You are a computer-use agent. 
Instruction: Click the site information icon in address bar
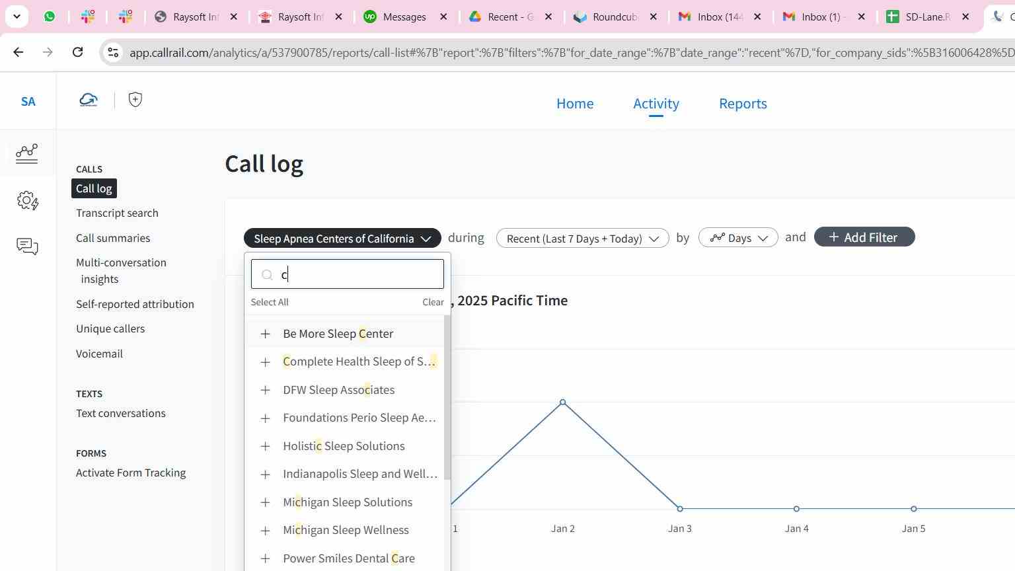tap(113, 52)
